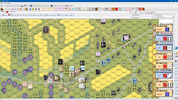
Task: Click the CX counter icon in toolbar
Action: 76,9
